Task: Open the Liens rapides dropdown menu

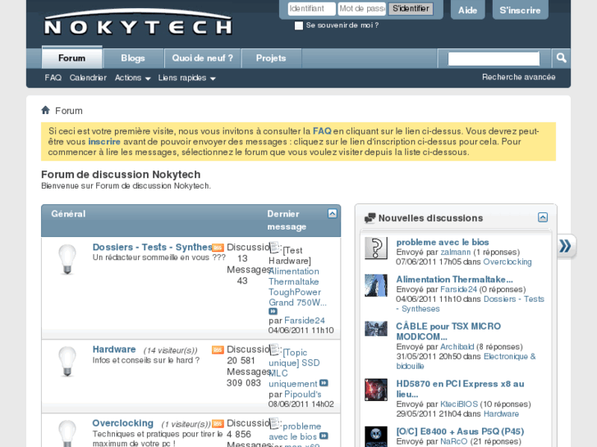Action: pos(186,78)
